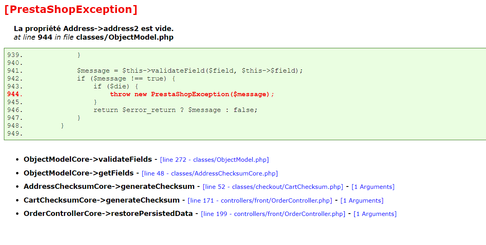Click the ObjectModelCore->getFields stack entry
This screenshot has height=245, width=486.
coord(78,173)
